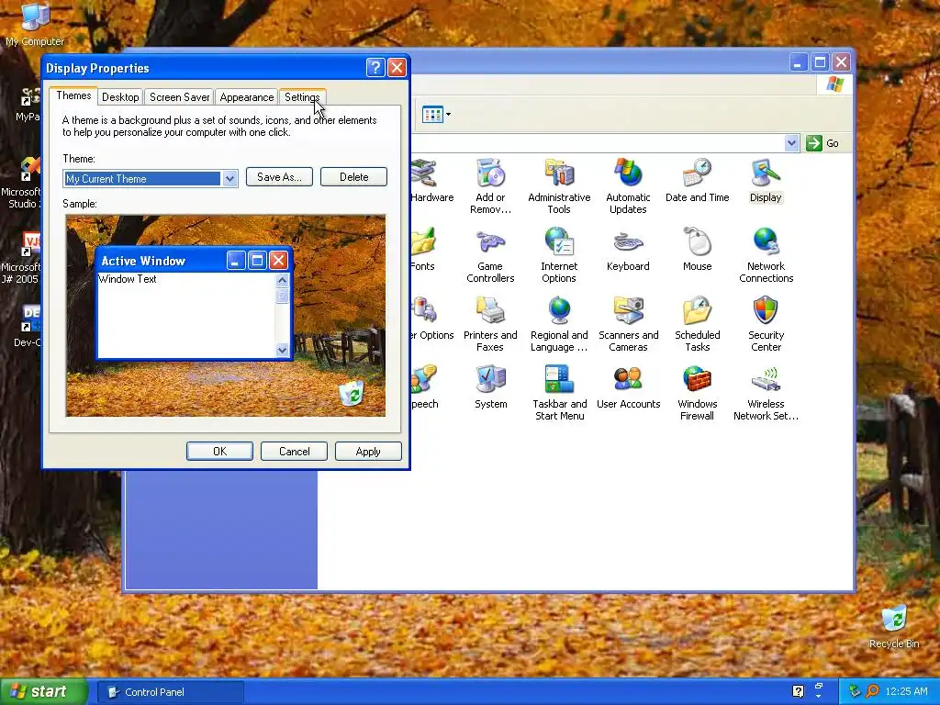
Task: Switch to the Settings tab
Action: [x=301, y=97]
